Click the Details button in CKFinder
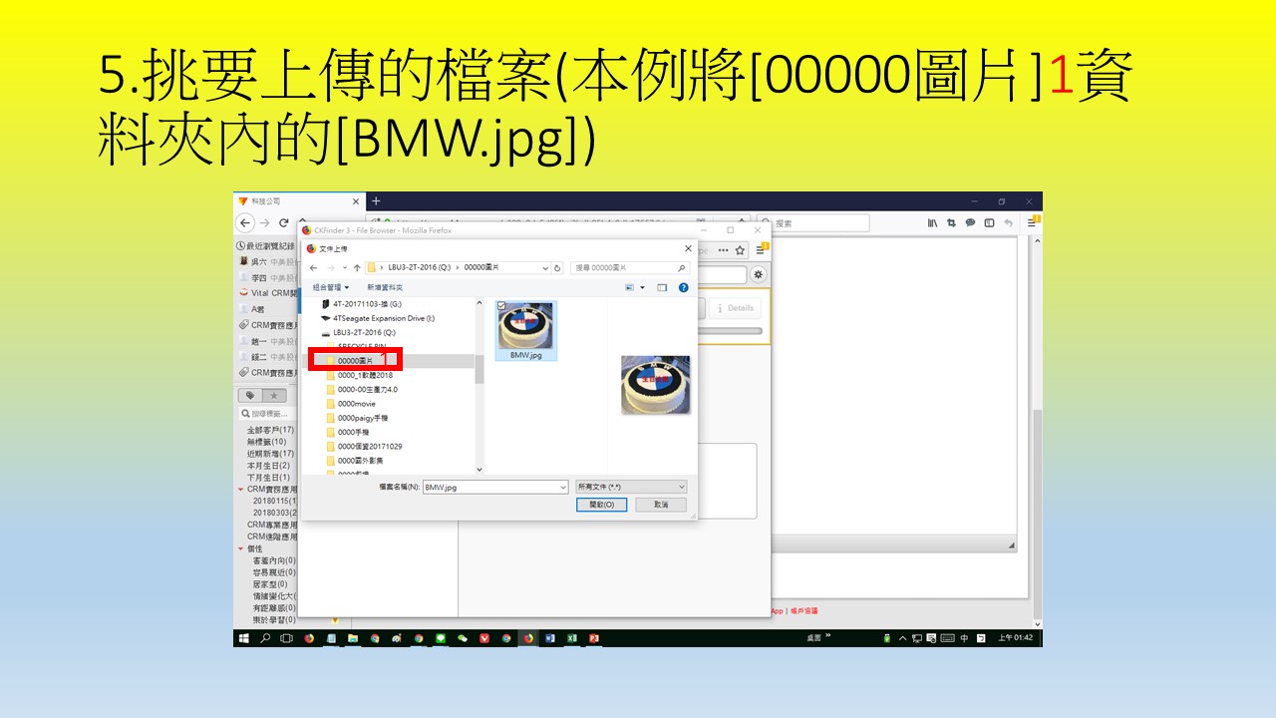1276x718 pixels. 735,308
